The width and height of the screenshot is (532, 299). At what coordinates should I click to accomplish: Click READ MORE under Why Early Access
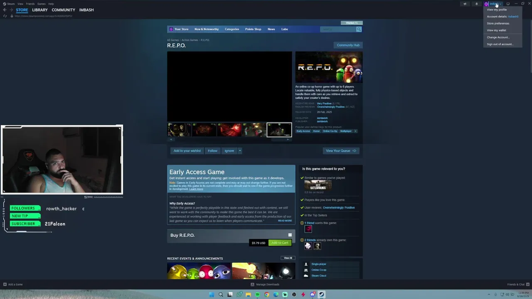pyautogui.click(x=285, y=221)
